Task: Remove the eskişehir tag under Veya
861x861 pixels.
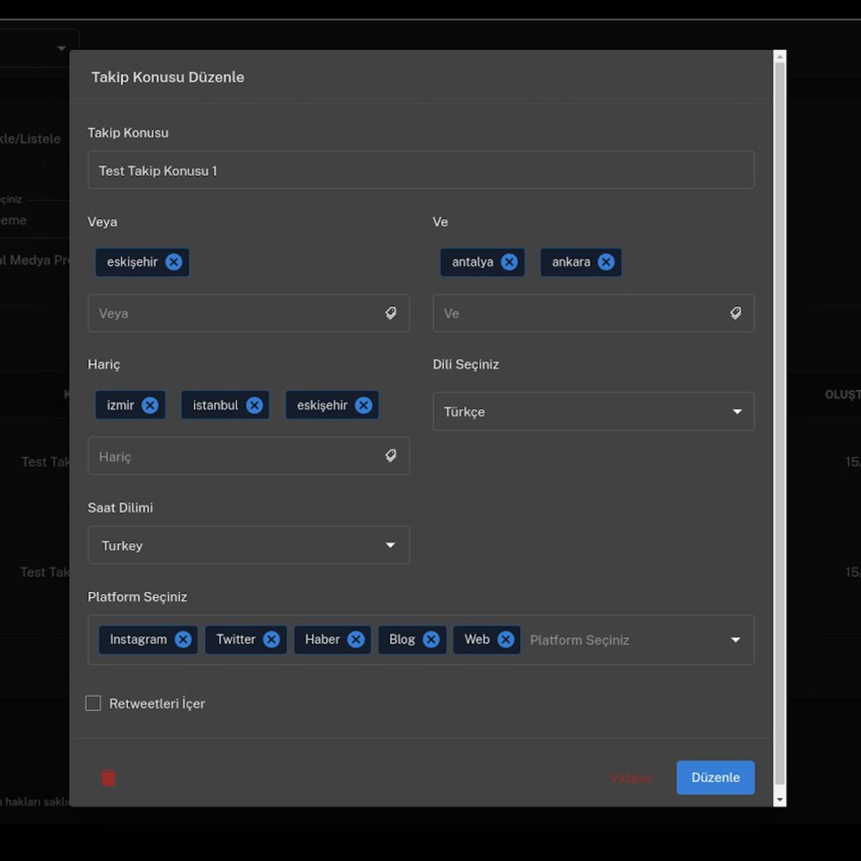Action: click(173, 262)
